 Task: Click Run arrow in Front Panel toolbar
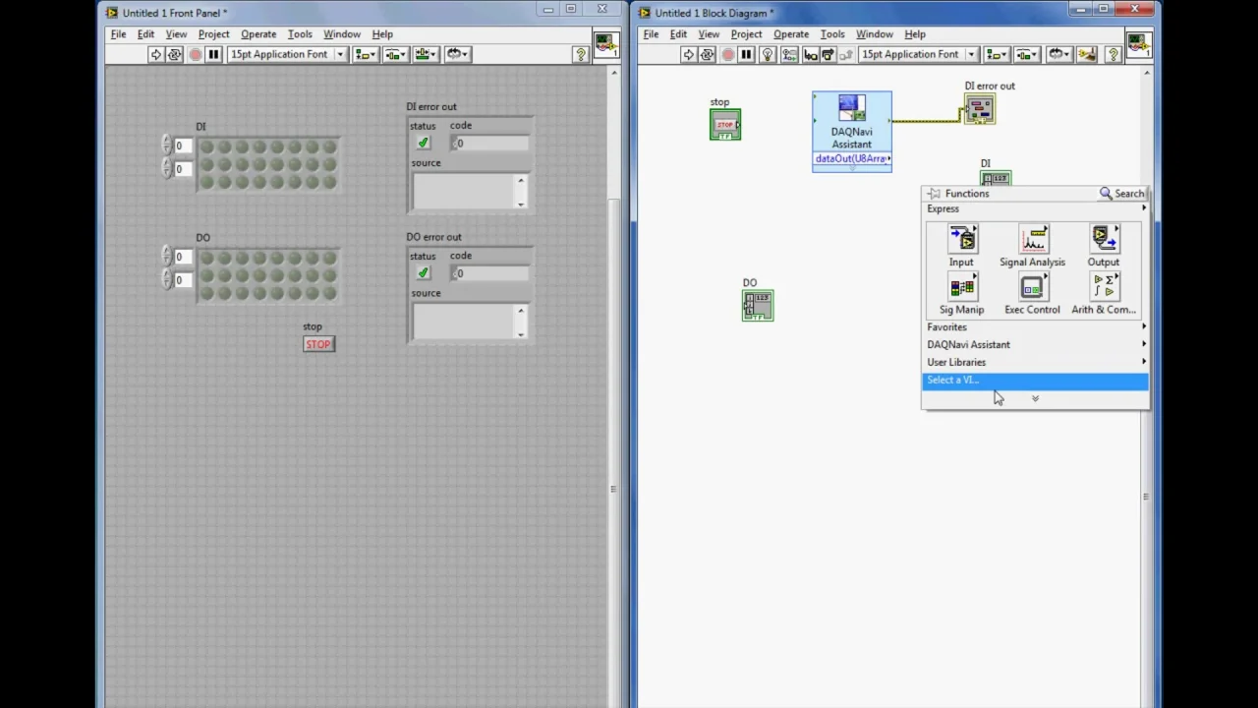click(x=155, y=55)
